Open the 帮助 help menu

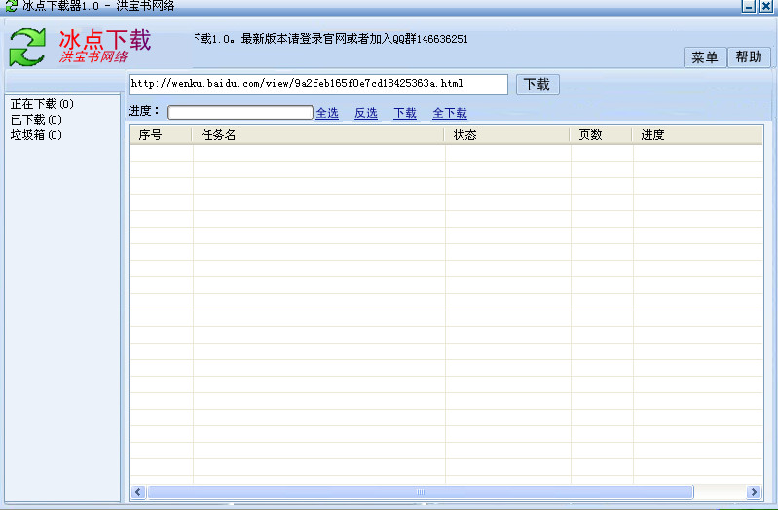point(749,57)
